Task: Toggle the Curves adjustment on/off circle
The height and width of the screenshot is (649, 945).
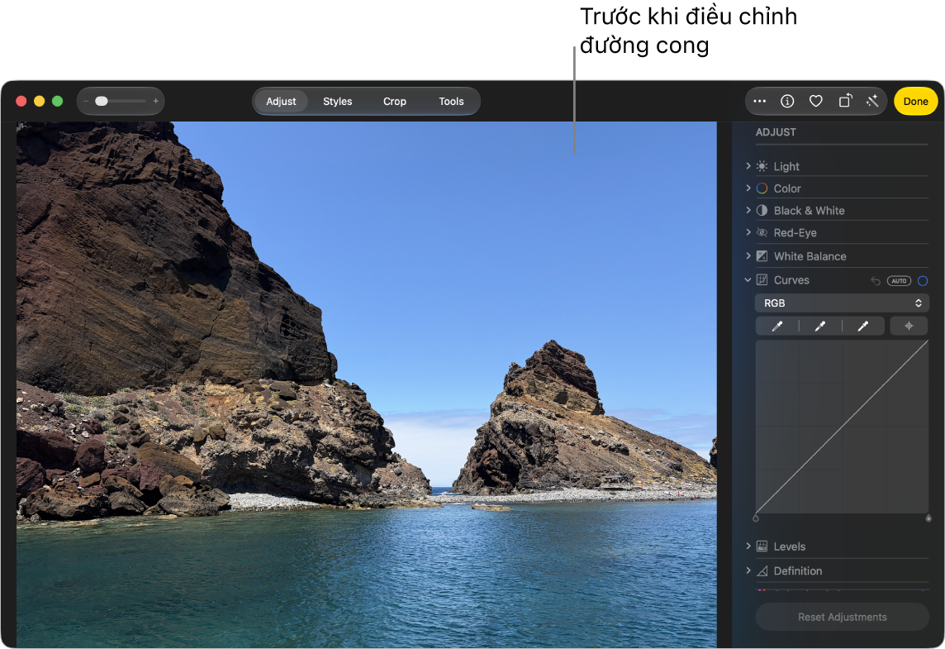Action: pyautogui.click(x=923, y=280)
